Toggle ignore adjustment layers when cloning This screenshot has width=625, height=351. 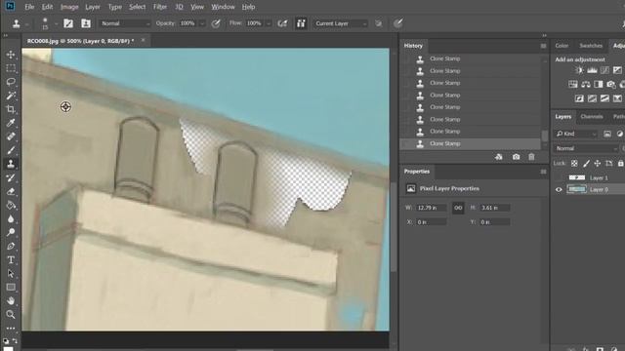[378, 23]
